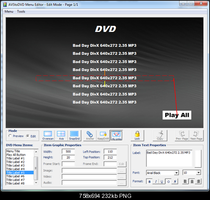Click the Height input field
210x200 pixels.
pos(68,157)
